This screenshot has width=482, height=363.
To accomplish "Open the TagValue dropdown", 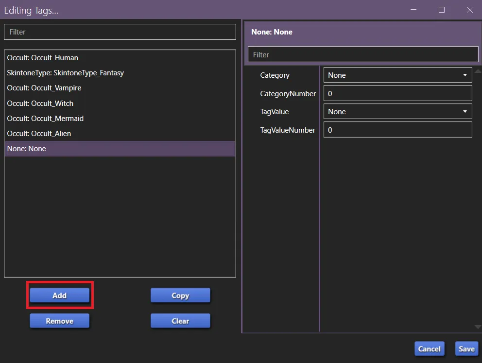I will pyautogui.click(x=397, y=111).
